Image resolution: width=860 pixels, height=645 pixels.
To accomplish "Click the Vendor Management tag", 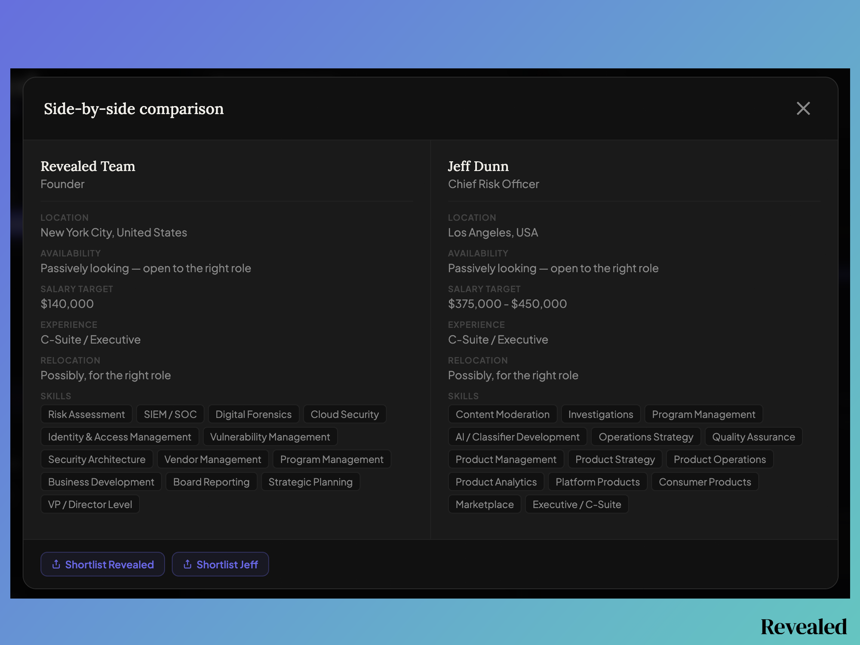I will pyautogui.click(x=213, y=459).
